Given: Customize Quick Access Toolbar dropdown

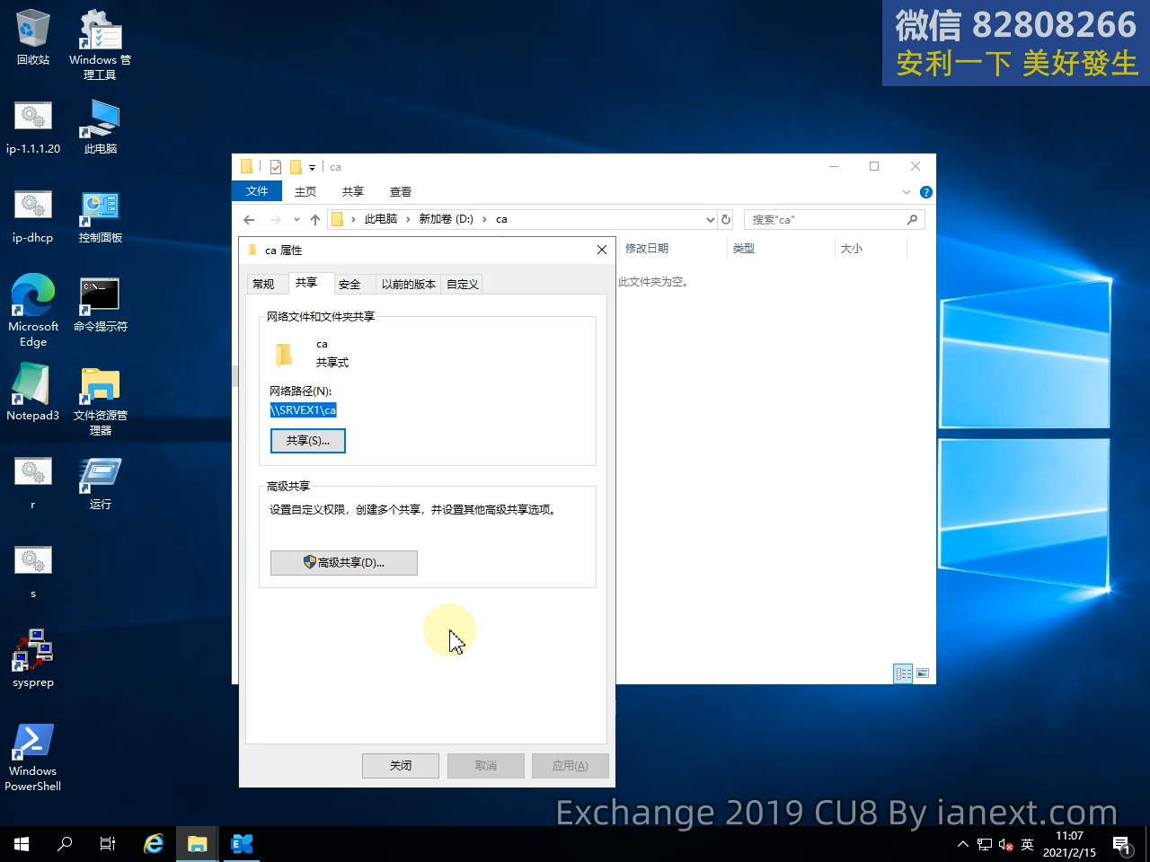Looking at the screenshot, I should tap(312, 167).
